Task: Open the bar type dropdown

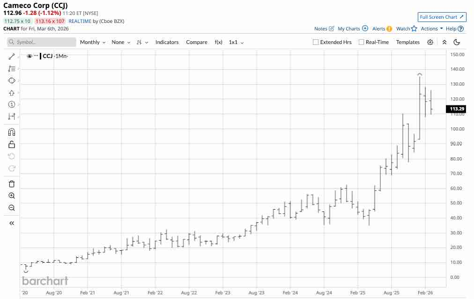Action: tap(142, 42)
